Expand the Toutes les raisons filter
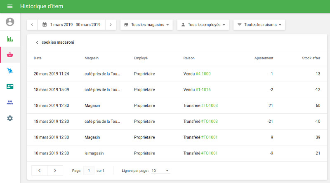Viewport: 330px width, 183px height. coord(259,25)
